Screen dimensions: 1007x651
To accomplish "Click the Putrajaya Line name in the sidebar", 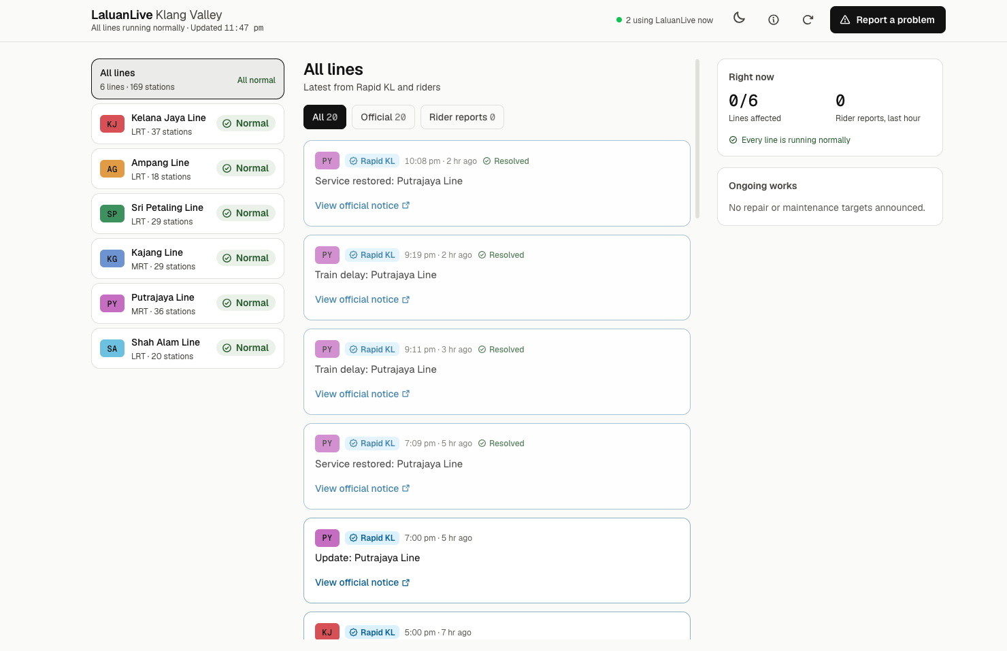I will point(163,297).
